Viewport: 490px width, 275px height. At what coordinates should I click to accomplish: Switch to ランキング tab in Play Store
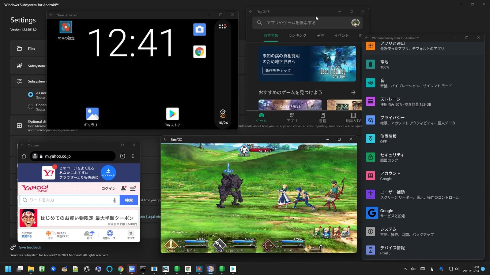[x=297, y=35]
